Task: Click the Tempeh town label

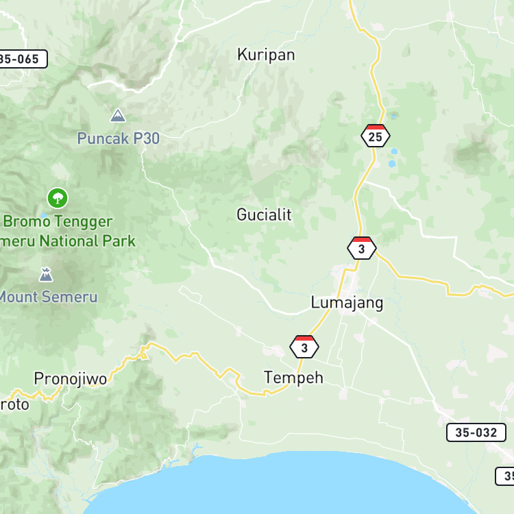Action: 293,378
